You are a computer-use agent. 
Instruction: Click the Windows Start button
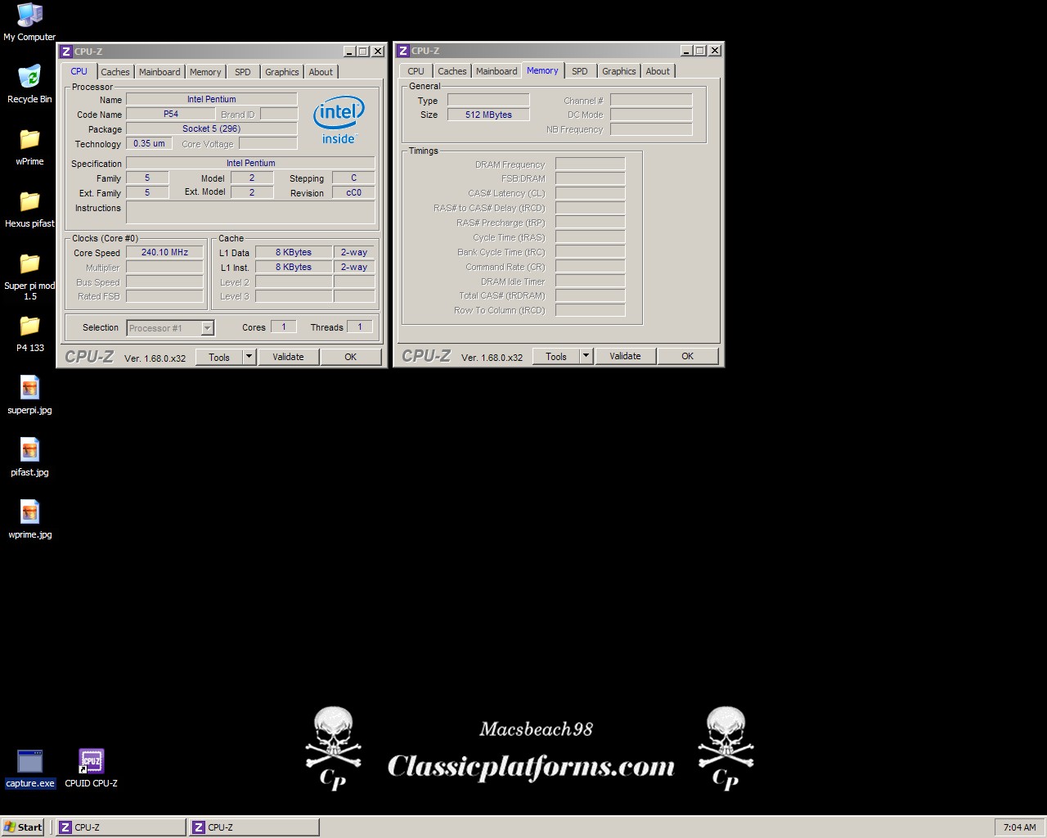click(x=23, y=827)
